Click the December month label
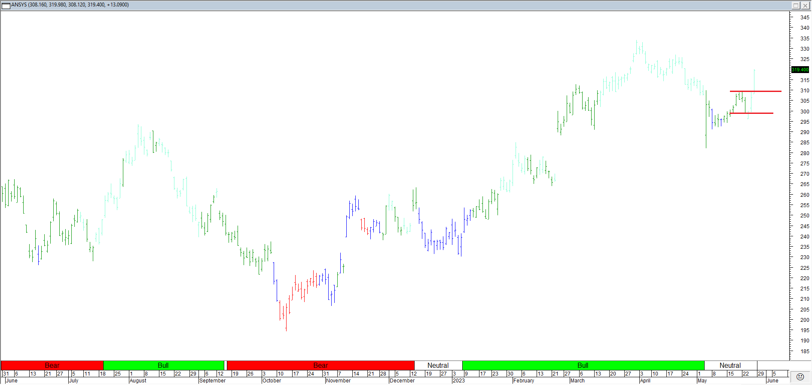Viewport: 812px width, 385px height. pyautogui.click(x=402, y=381)
